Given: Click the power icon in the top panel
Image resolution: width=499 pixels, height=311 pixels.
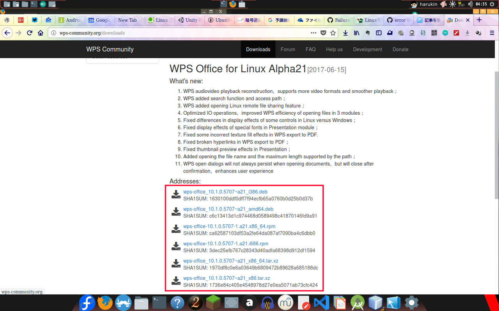Looking at the screenshot, I should 492,4.
